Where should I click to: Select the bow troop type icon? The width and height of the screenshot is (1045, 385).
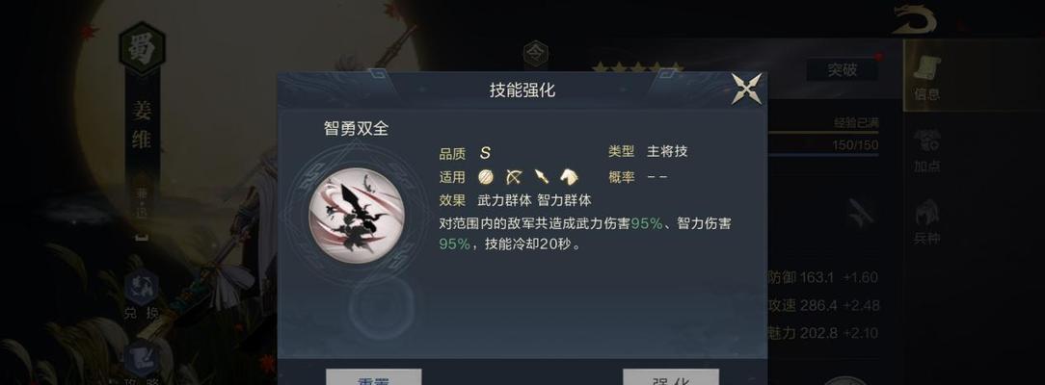coord(514,177)
